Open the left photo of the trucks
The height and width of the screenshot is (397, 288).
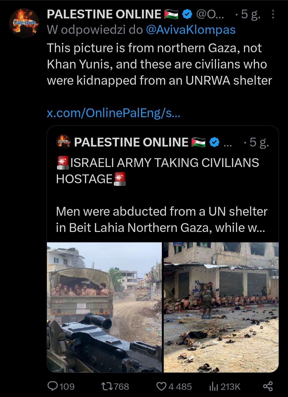point(104,307)
